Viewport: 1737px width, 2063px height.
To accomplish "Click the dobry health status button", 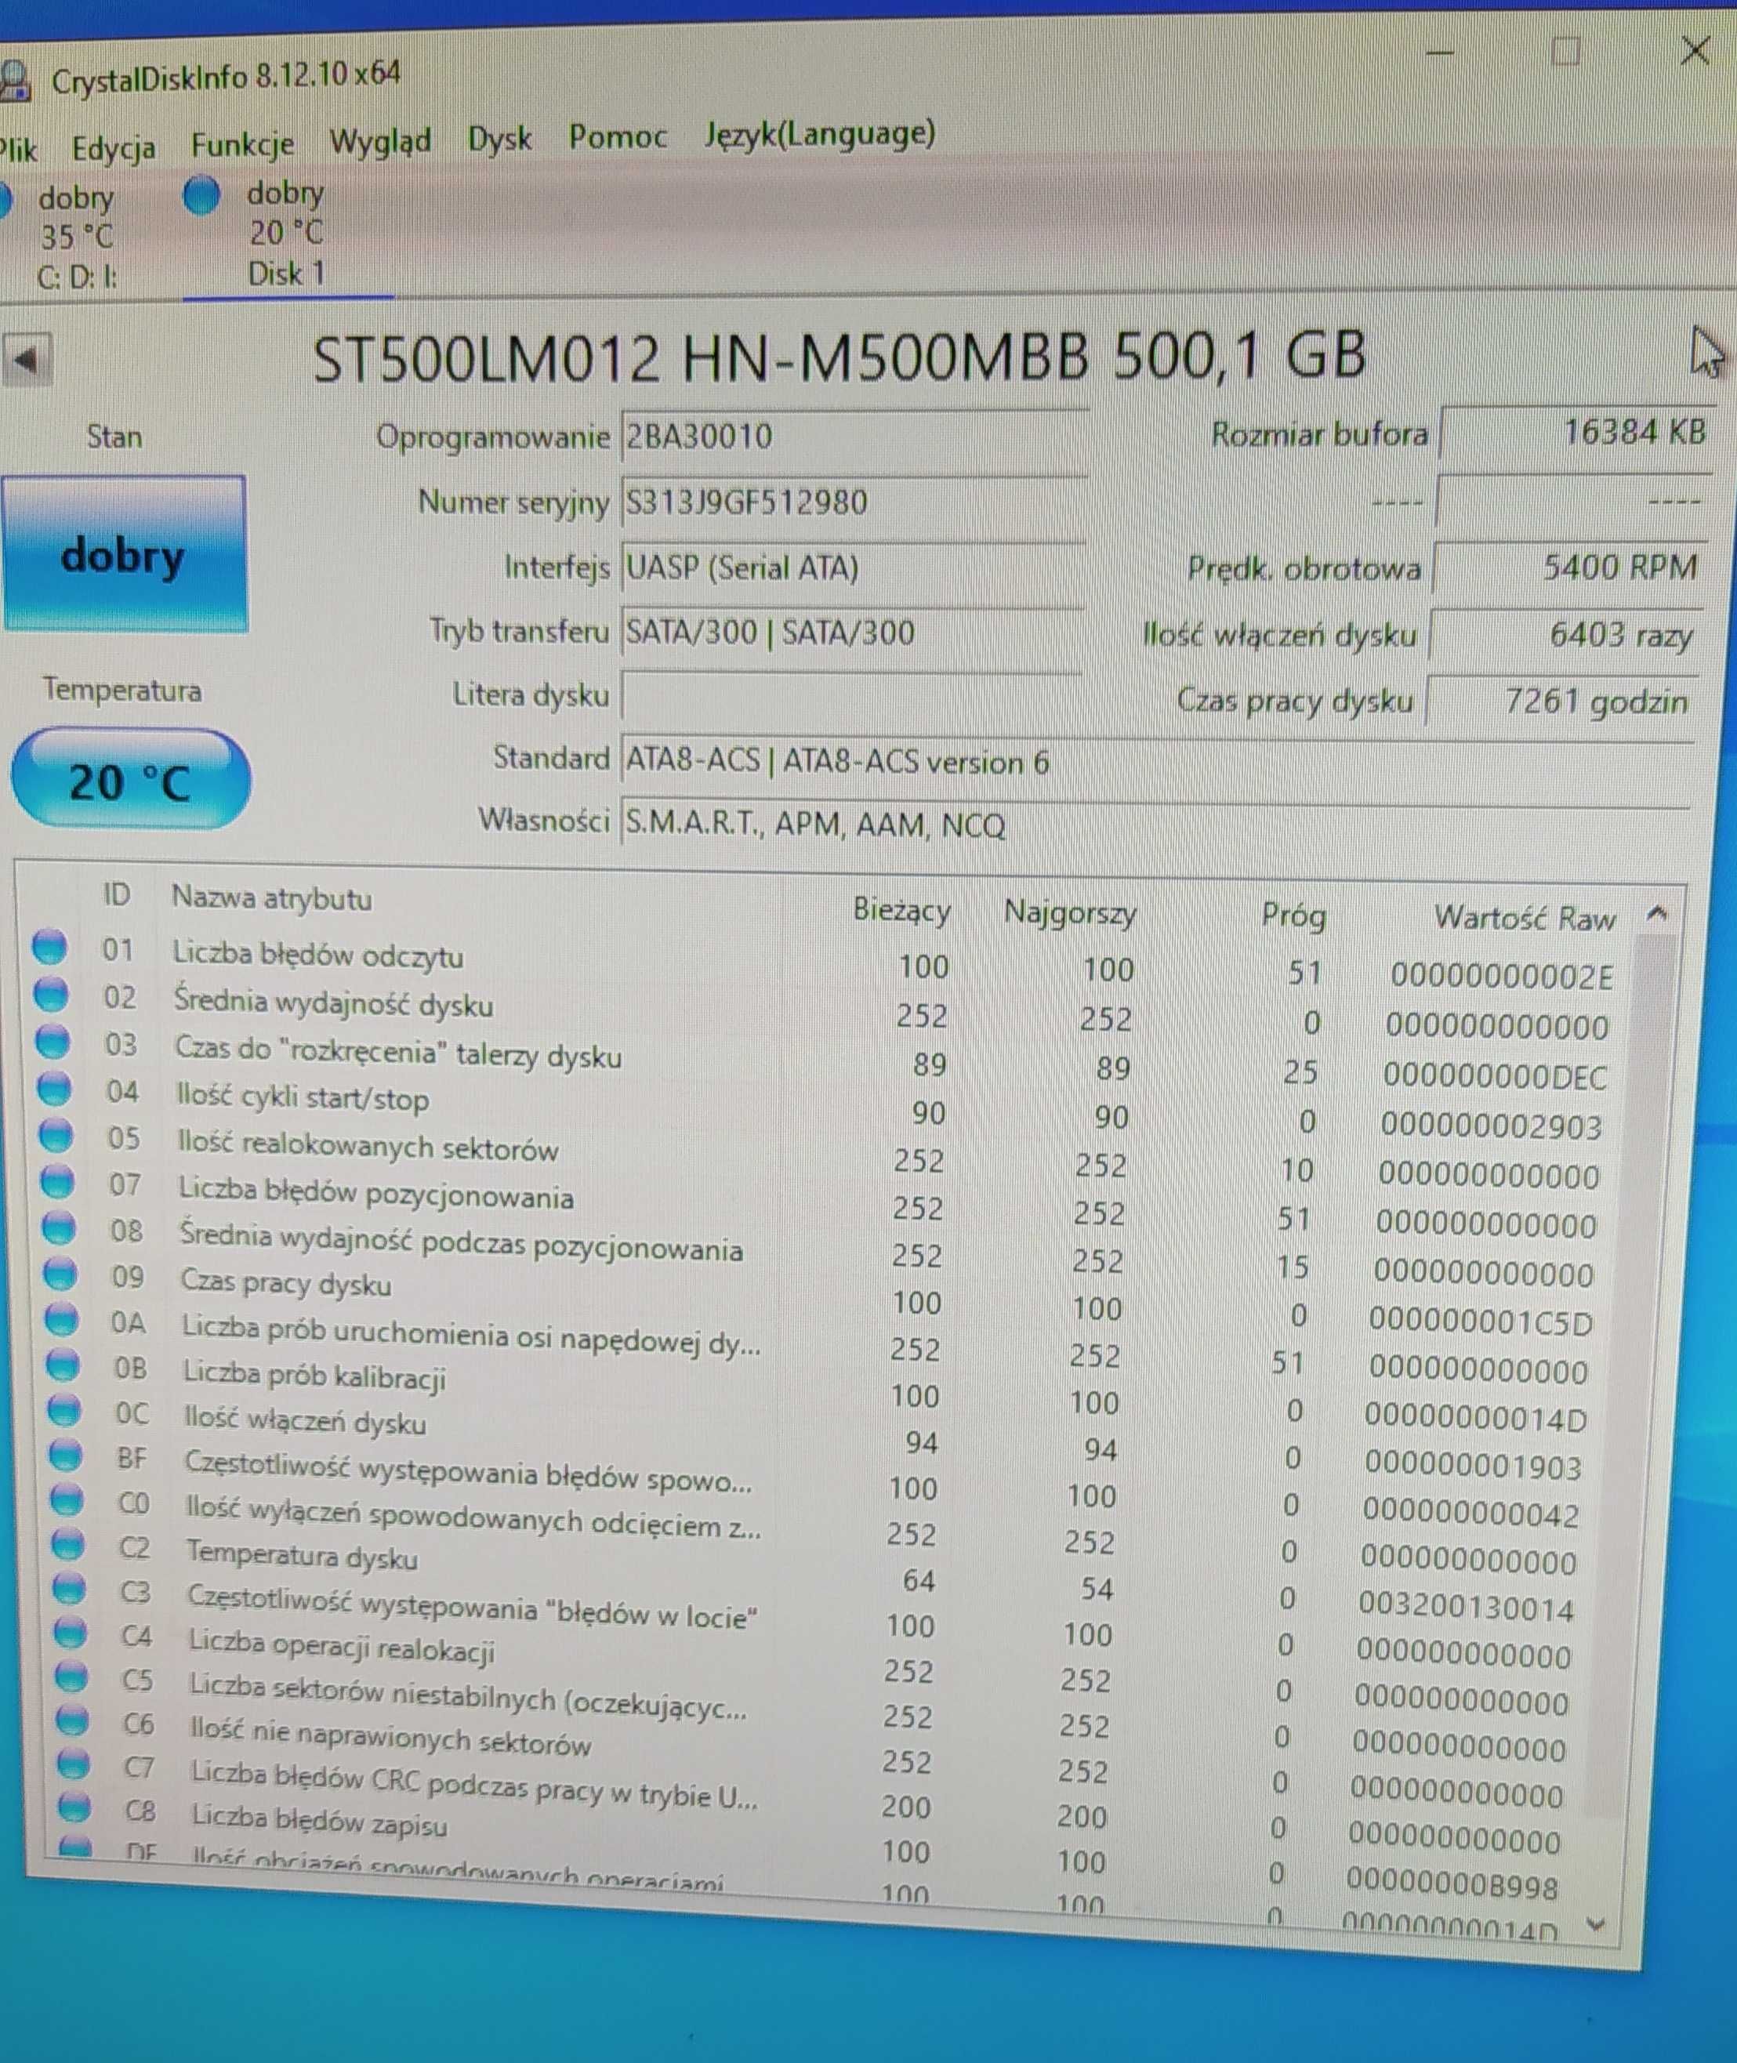I will coord(124,554).
